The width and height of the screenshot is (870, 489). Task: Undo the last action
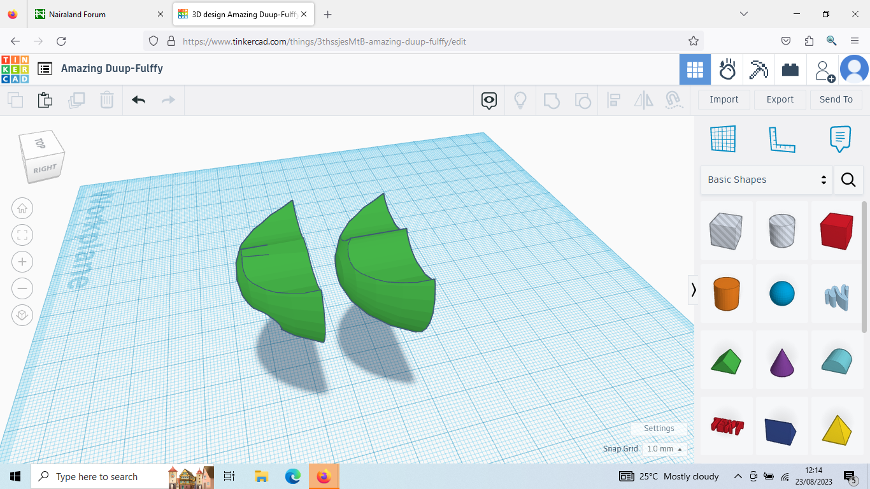[138, 100]
